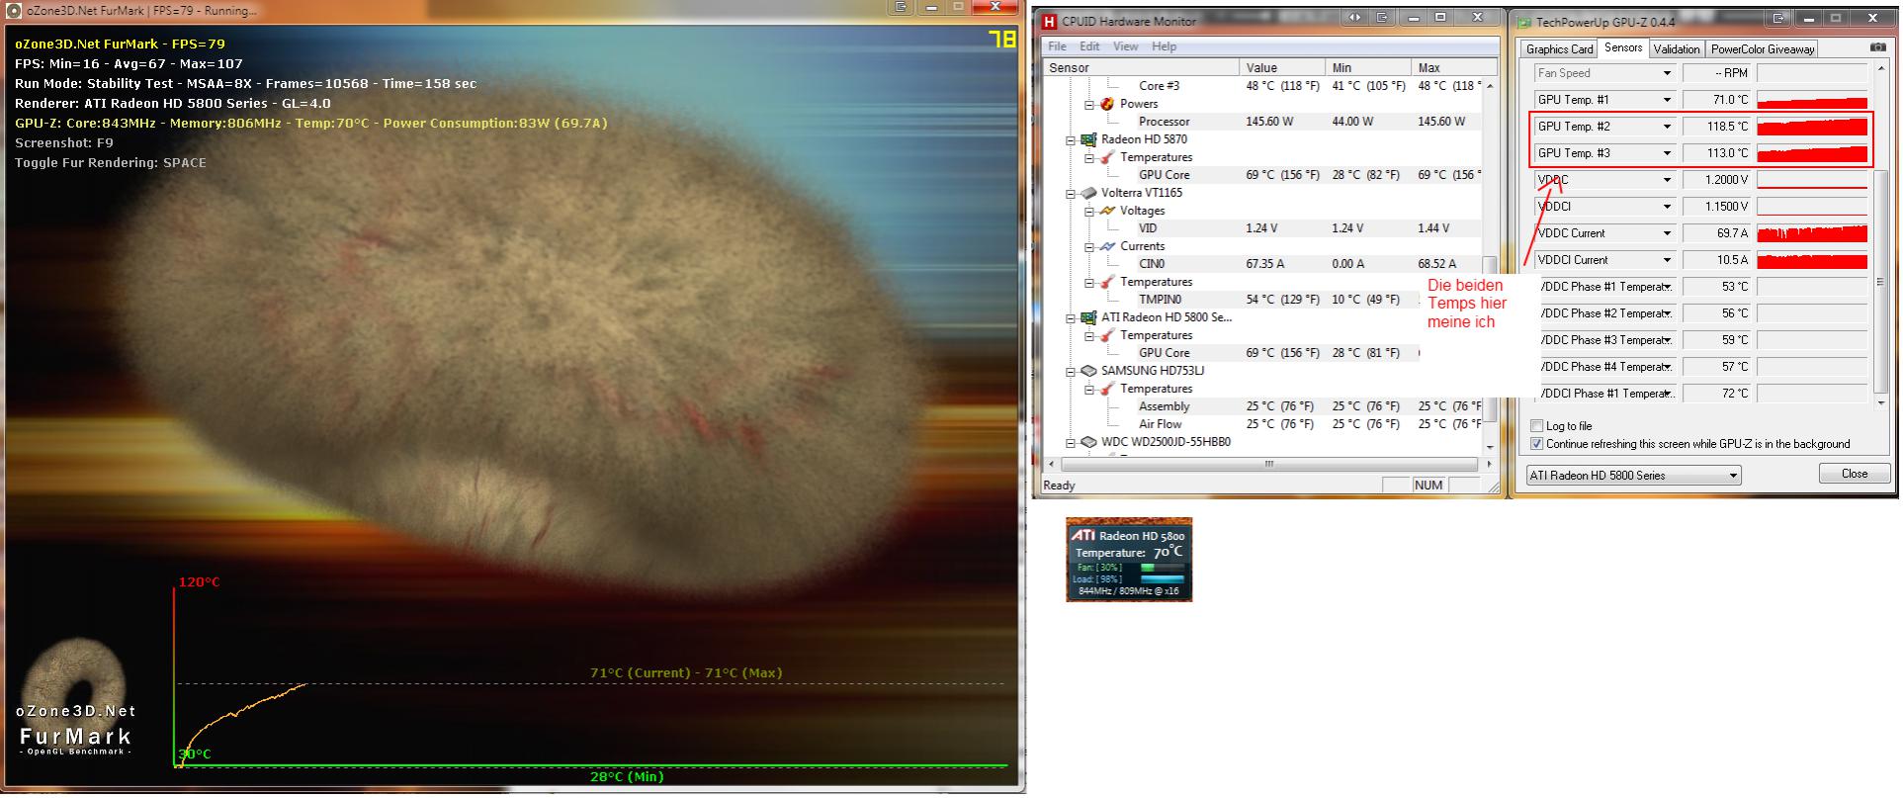Click thermometer icon under ATI Radeon HD 5800 Se...

[x=1107, y=335]
